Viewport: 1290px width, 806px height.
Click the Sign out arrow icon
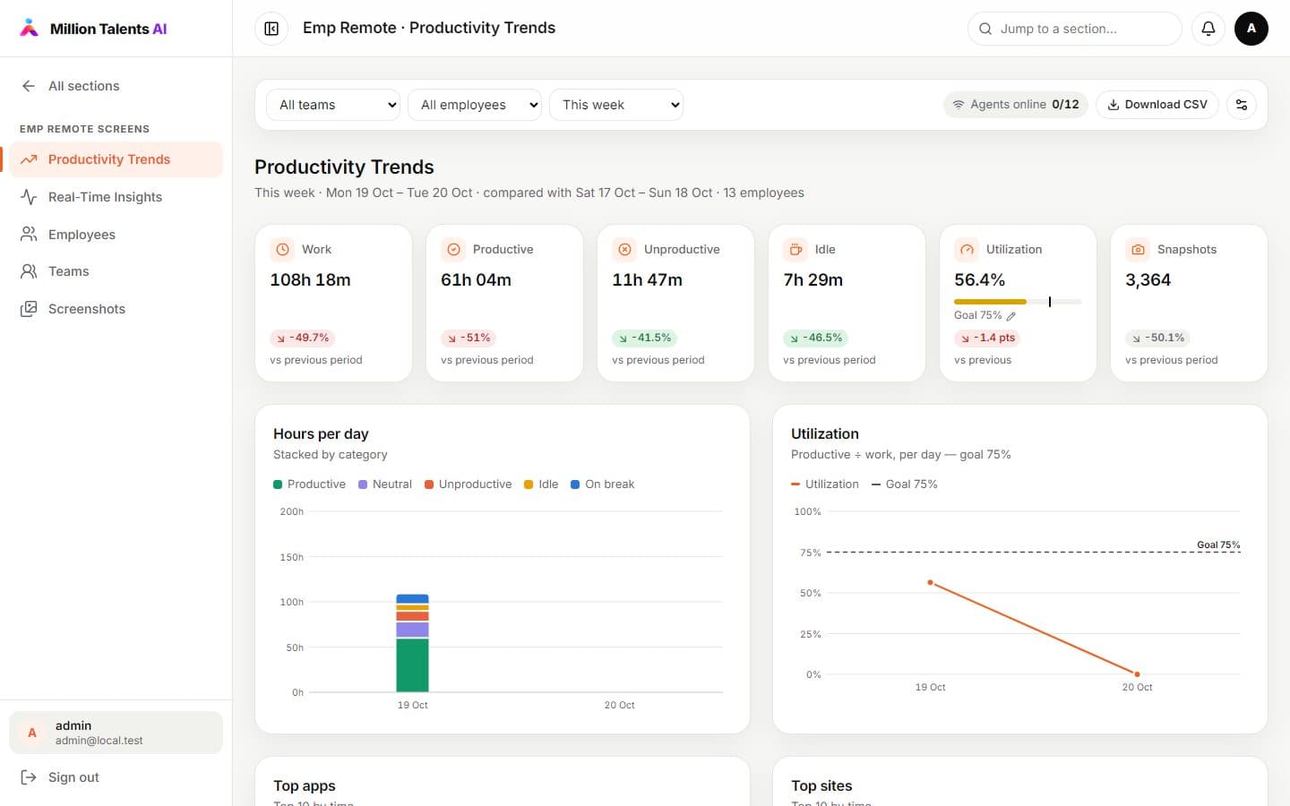[x=29, y=777]
